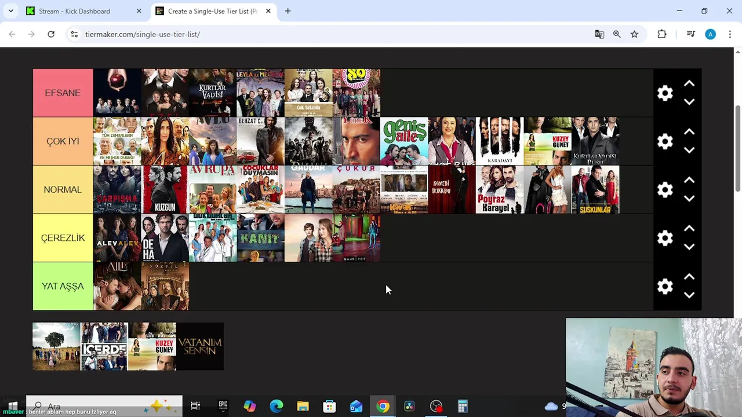Screen dimensions: 742x417
Task: Select the Suskunlar poster
Action: coord(595,189)
